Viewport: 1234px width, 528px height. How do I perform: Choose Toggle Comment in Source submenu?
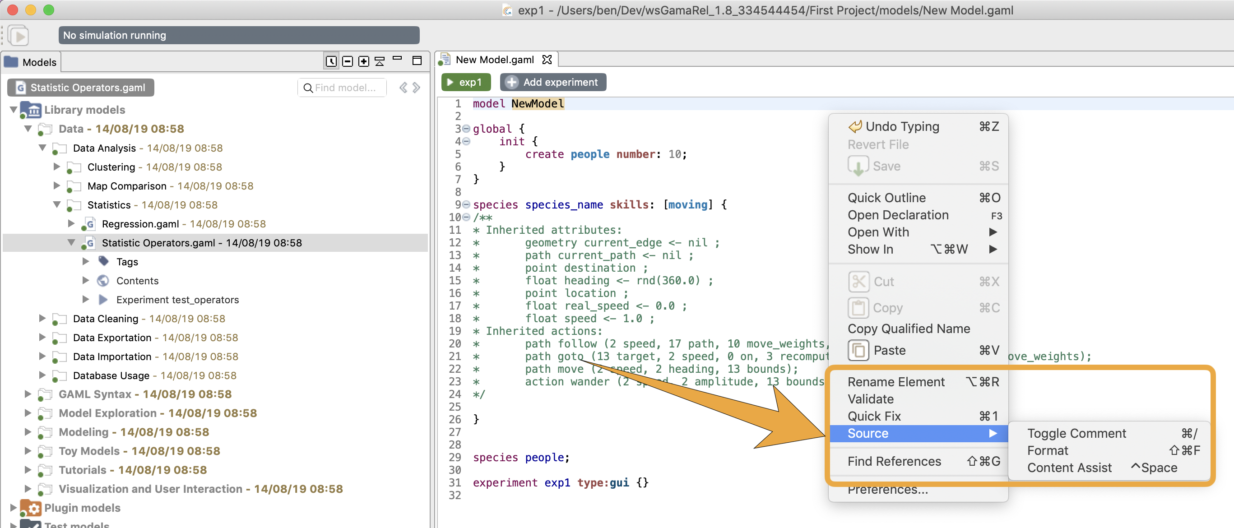tap(1109, 434)
